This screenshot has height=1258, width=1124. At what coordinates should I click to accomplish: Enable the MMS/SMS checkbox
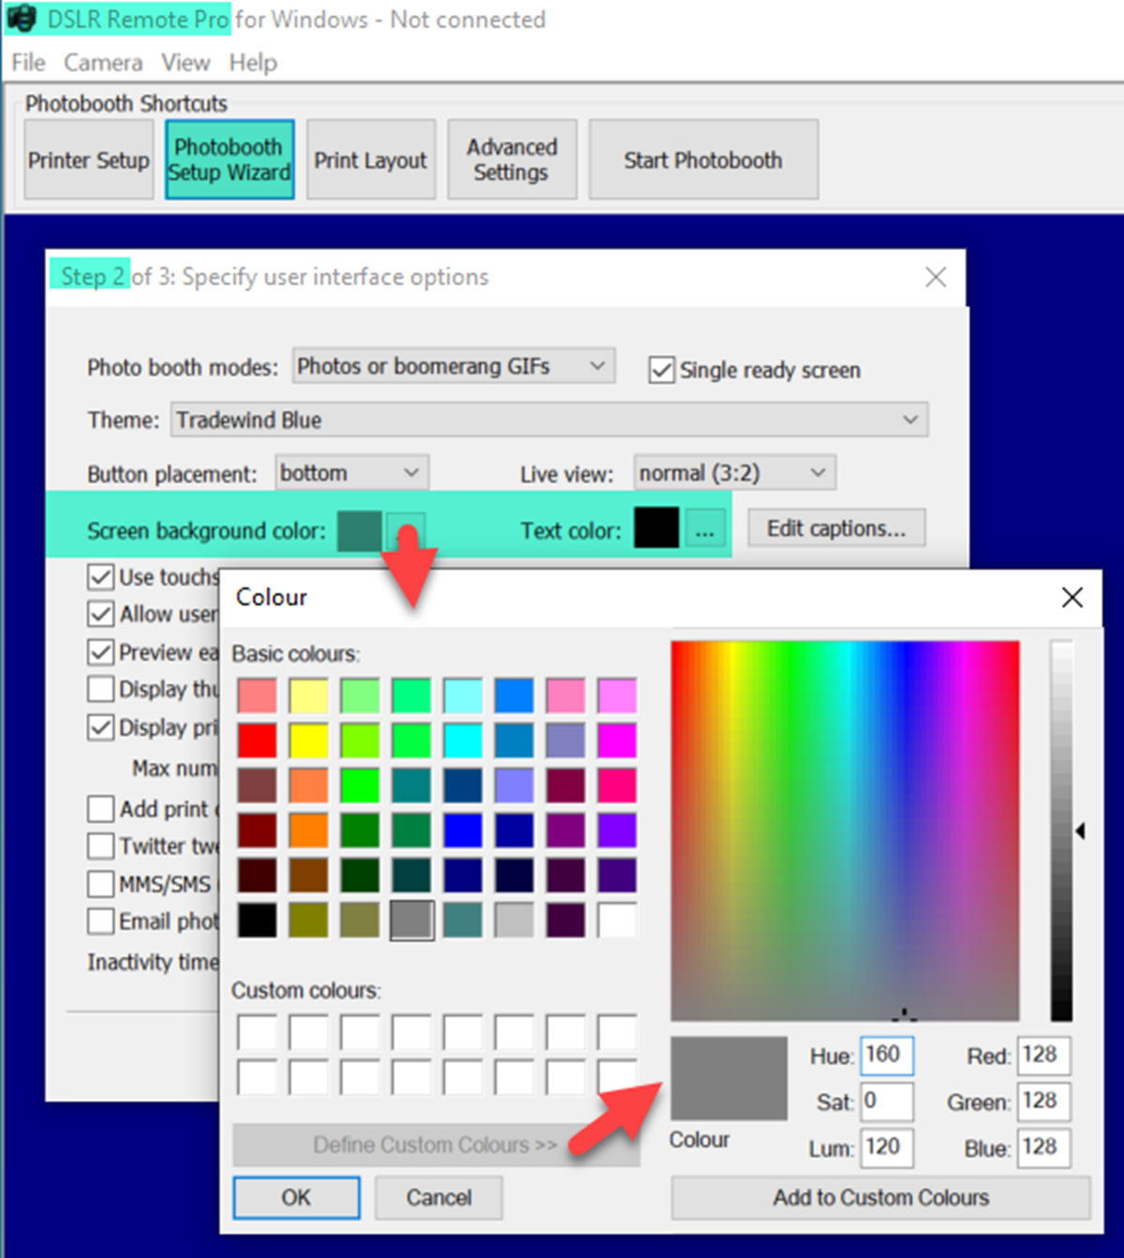(x=100, y=884)
